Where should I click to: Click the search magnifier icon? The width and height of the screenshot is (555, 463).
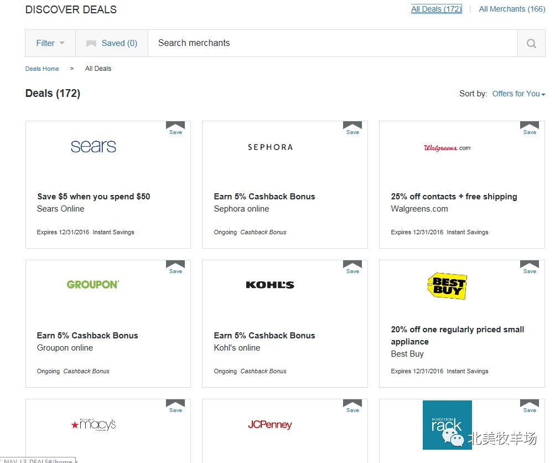531,43
